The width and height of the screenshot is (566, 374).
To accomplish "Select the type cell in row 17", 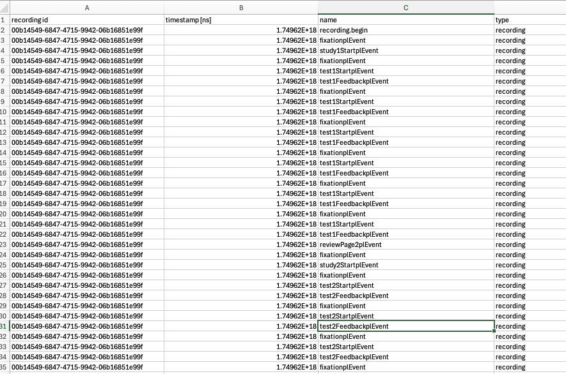I will point(530,183).
